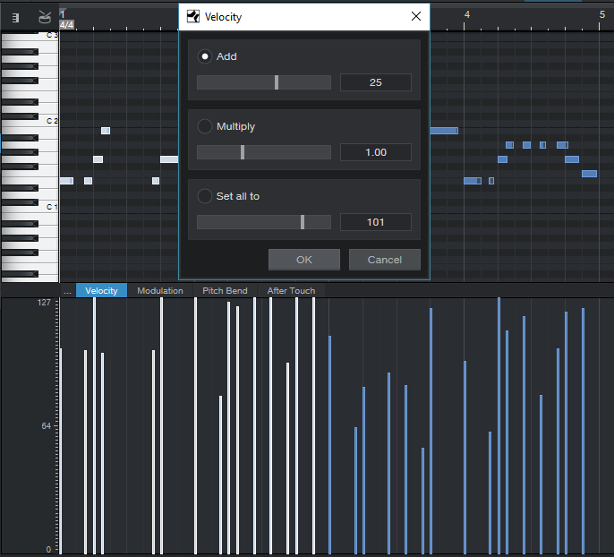
Task: Click the Set all to field showing 101
Action: (376, 222)
